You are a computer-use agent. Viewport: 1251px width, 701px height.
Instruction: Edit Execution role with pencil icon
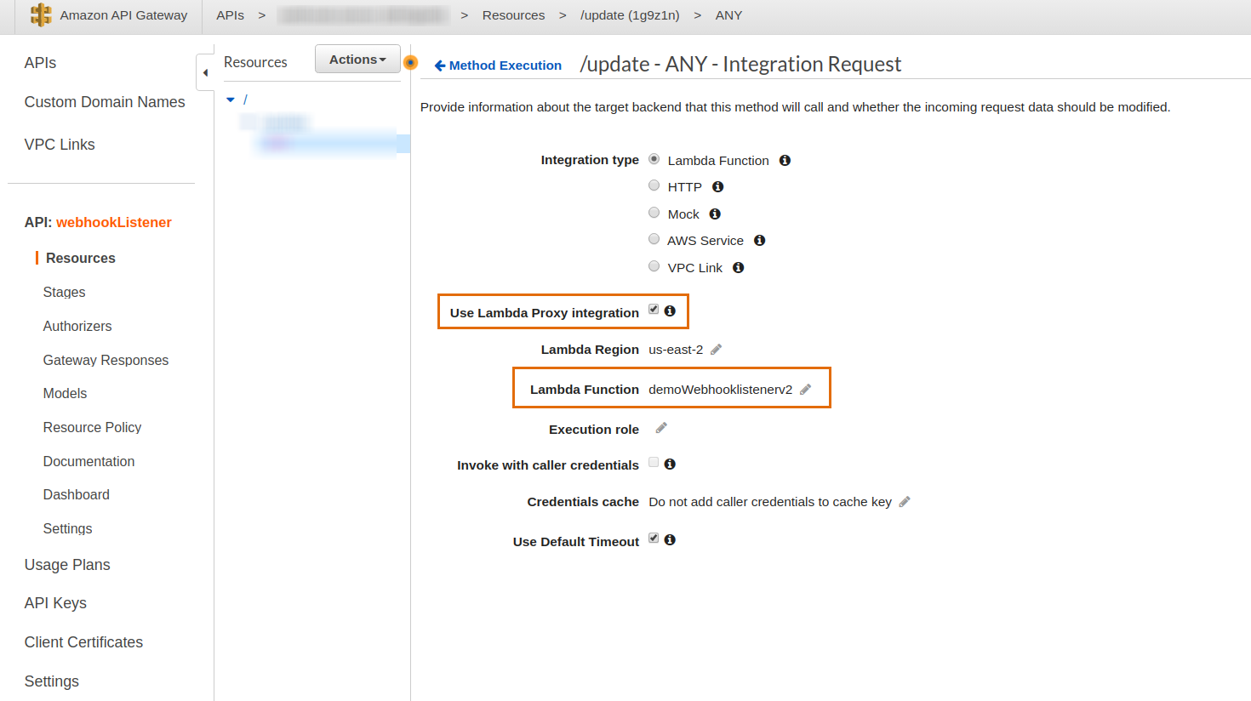point(661,428)
